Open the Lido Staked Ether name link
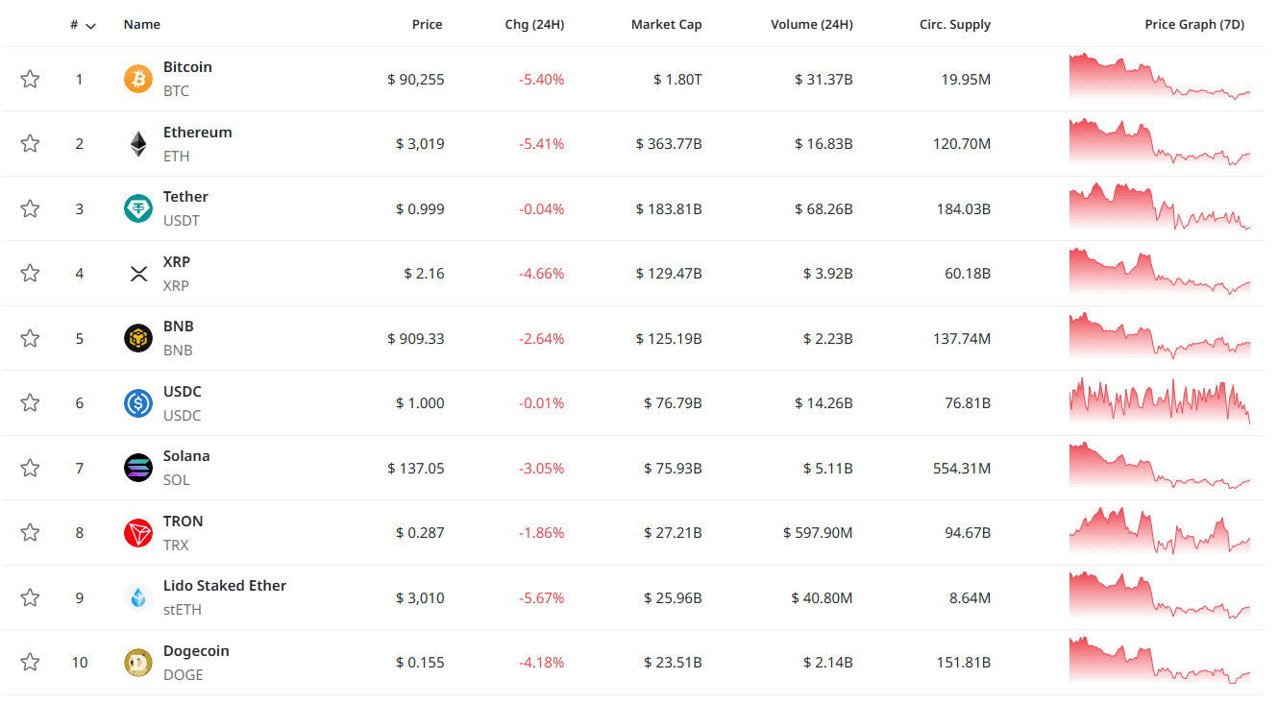This screenshot has height=703, width=1278. pos(225,586)
